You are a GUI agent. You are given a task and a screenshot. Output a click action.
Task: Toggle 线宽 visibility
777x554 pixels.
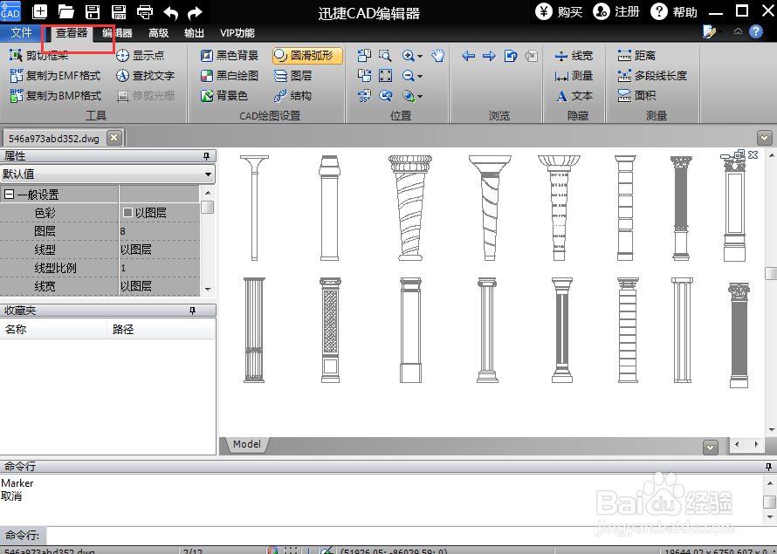574,56
